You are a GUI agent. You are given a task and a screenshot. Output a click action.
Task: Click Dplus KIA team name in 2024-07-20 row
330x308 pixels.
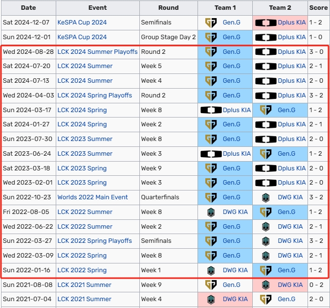[x=292, y=66]
